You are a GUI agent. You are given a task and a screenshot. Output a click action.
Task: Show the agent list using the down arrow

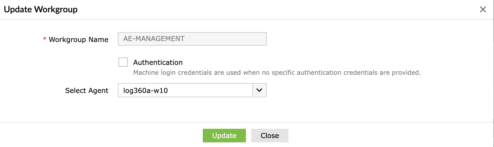point(259,90)
